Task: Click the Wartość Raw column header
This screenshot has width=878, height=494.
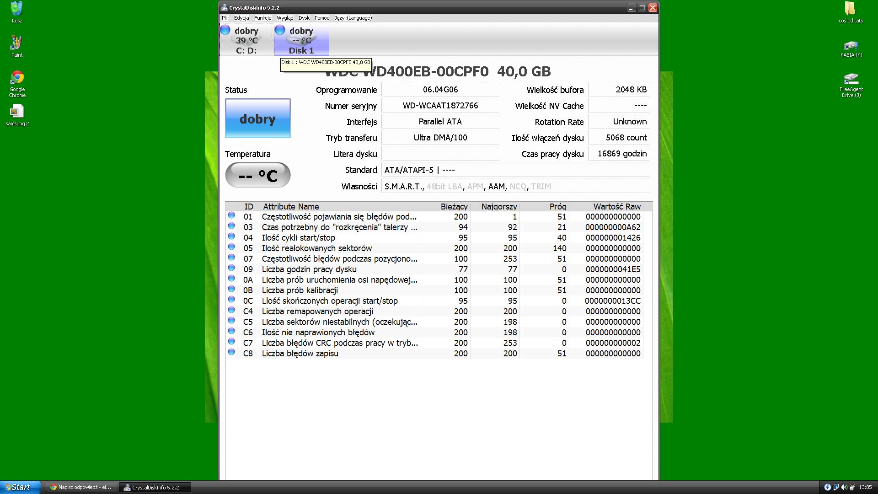Action: 606,206
